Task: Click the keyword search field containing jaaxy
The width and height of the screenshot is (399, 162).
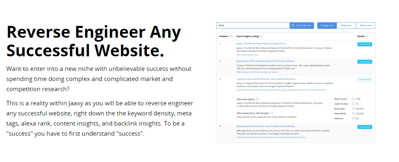Action: 253,26
